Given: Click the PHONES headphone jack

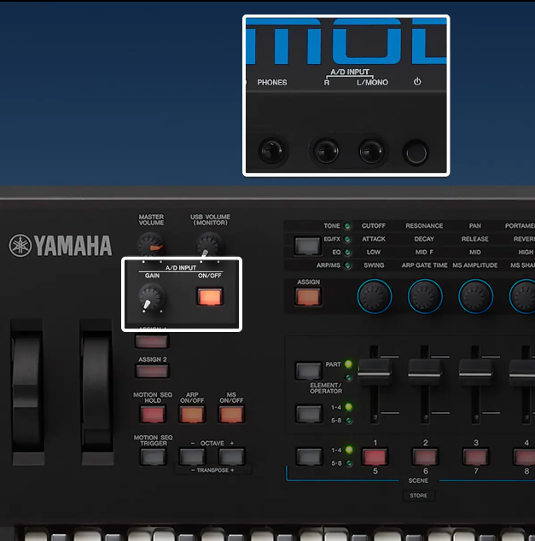Looking at the screenshot, I should pyautogui.click(x=271, y=151).
